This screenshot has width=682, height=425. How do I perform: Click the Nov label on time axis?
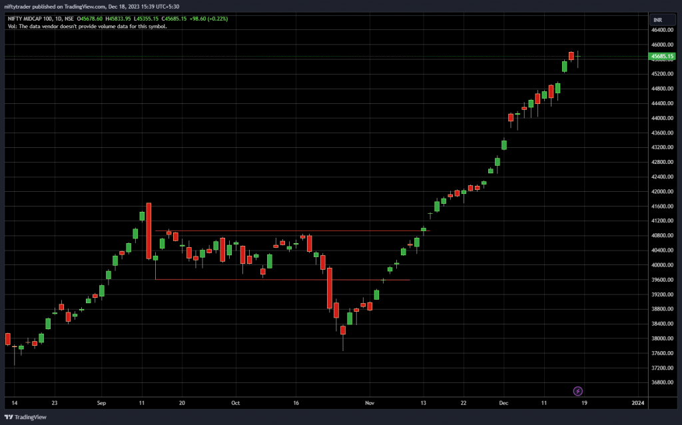(x=370, y=403)
